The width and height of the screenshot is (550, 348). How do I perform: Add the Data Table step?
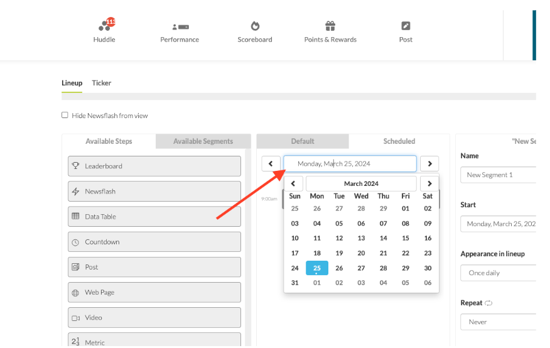tap(154, 217)
